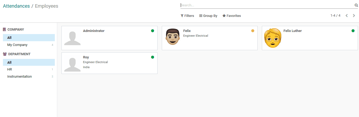Open Felix's avatar picture

pos(172,36)
